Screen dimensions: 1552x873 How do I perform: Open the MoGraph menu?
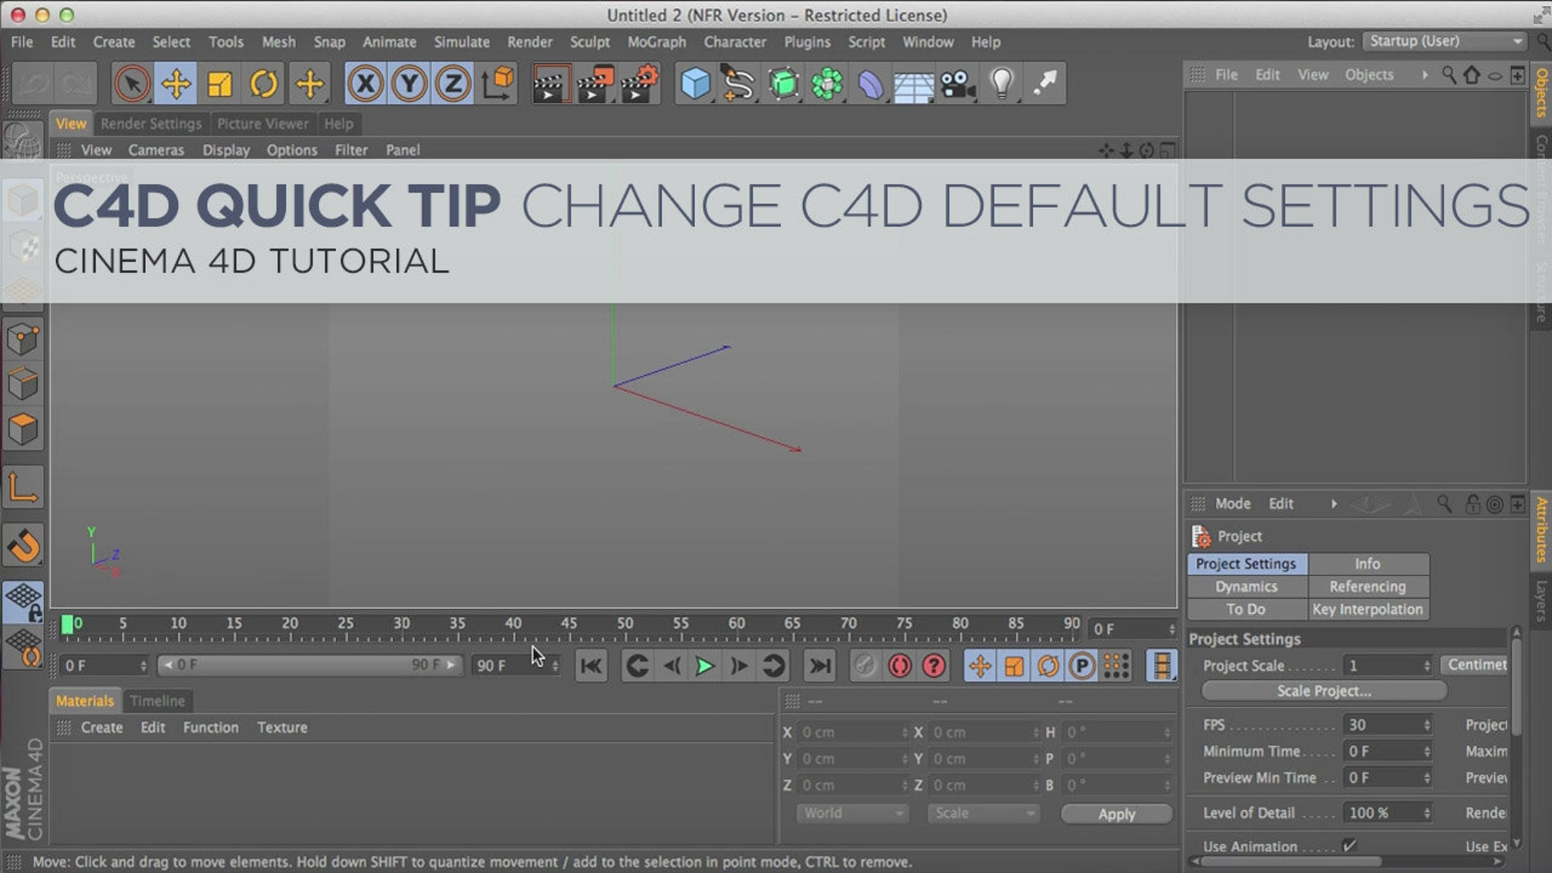[x=656, y=42]
